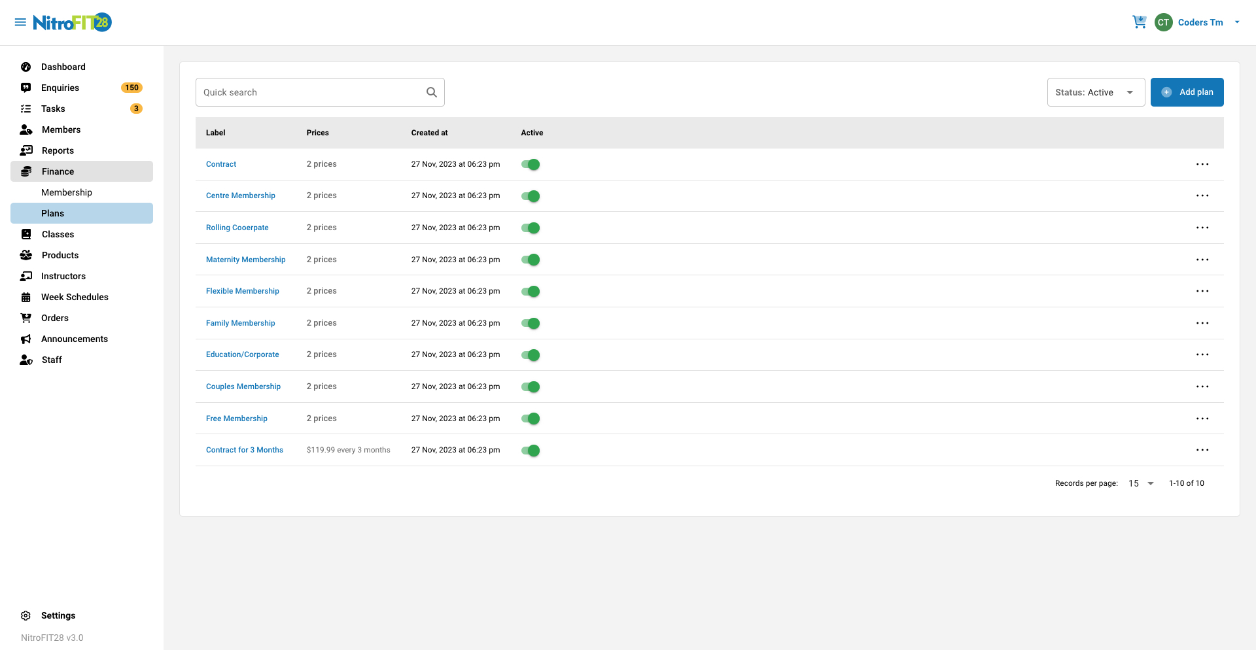Toggle the Free Membership active switch

pos(531,419)
